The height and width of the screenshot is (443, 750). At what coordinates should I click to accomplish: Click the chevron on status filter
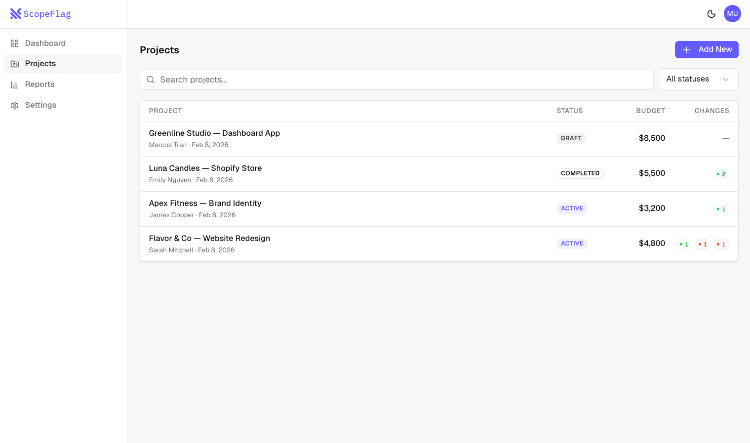pyautogui.click(x=725, y=80)
